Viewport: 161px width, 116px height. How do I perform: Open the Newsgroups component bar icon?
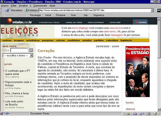pyautogui.click(x=142, y=114)
